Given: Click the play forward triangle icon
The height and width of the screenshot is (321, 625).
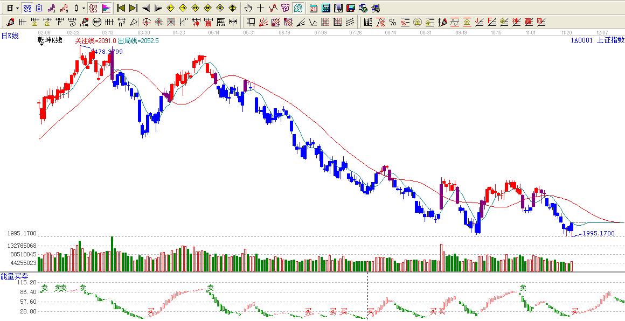Looking at the screenshot, I should (158, 8).
